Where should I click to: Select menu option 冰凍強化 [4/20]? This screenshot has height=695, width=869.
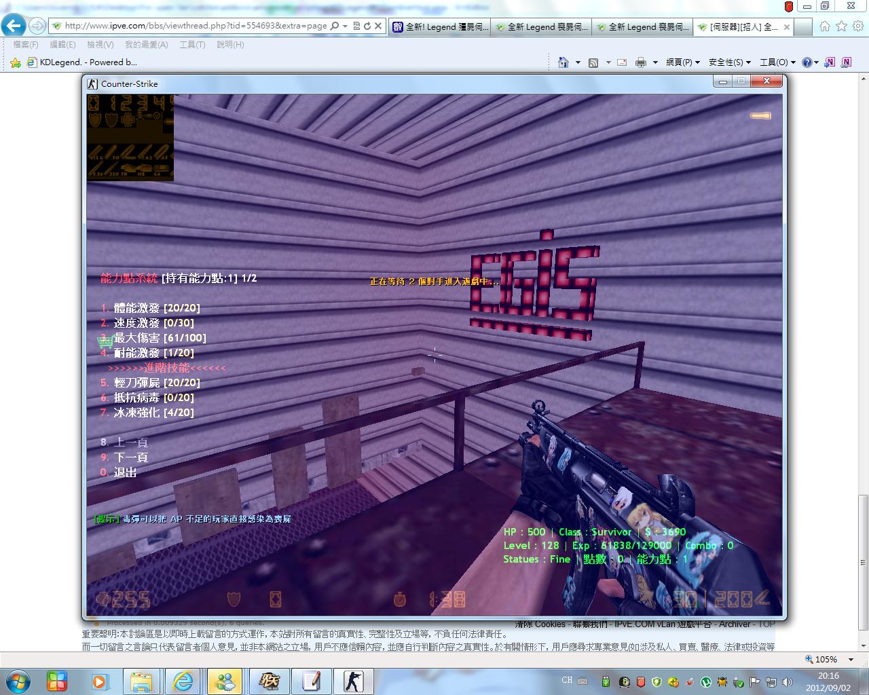click(x=147, y=413)
